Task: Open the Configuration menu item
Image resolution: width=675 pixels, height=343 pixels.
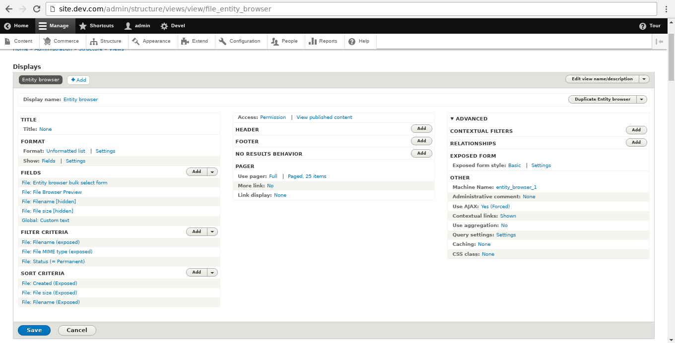Action: coord(241,41)
